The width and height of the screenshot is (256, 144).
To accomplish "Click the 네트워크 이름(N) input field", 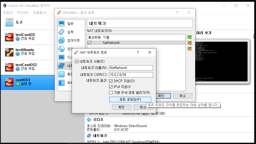I will pos(131,68).
